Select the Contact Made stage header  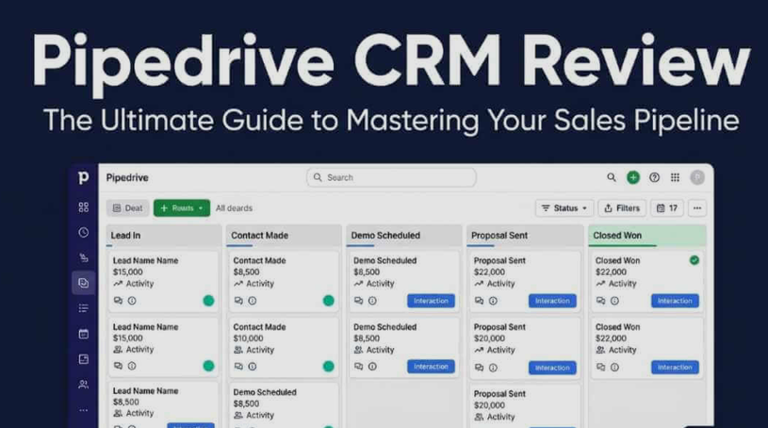pyautogui.click(x=284, y=236)
